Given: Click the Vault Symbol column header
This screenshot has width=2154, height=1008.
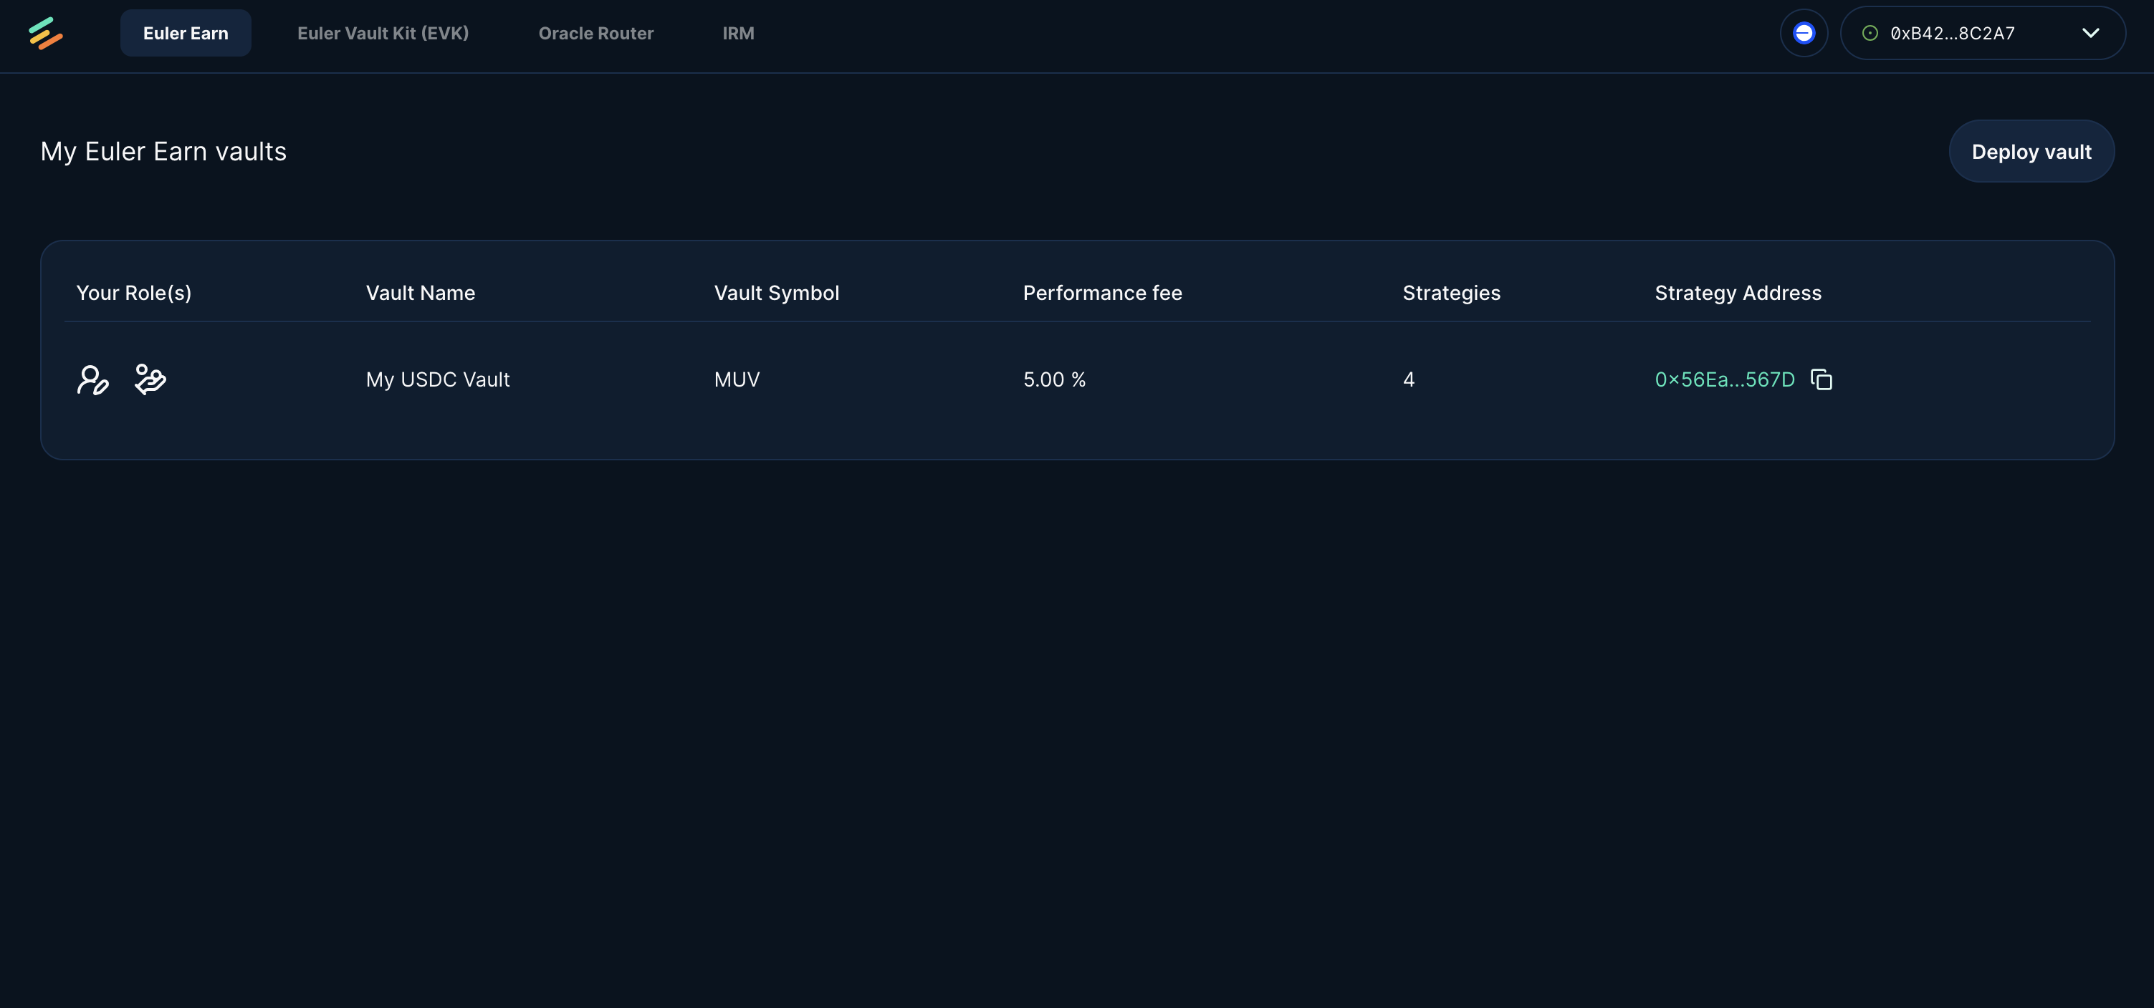Looking at the screenshot, I should click(x=777, y=293).
